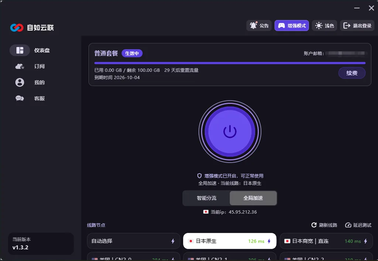This screenshot has width=378, height=261.
Task: Open the 仪表盘 dashboard page
Action: tap(30, 50)
